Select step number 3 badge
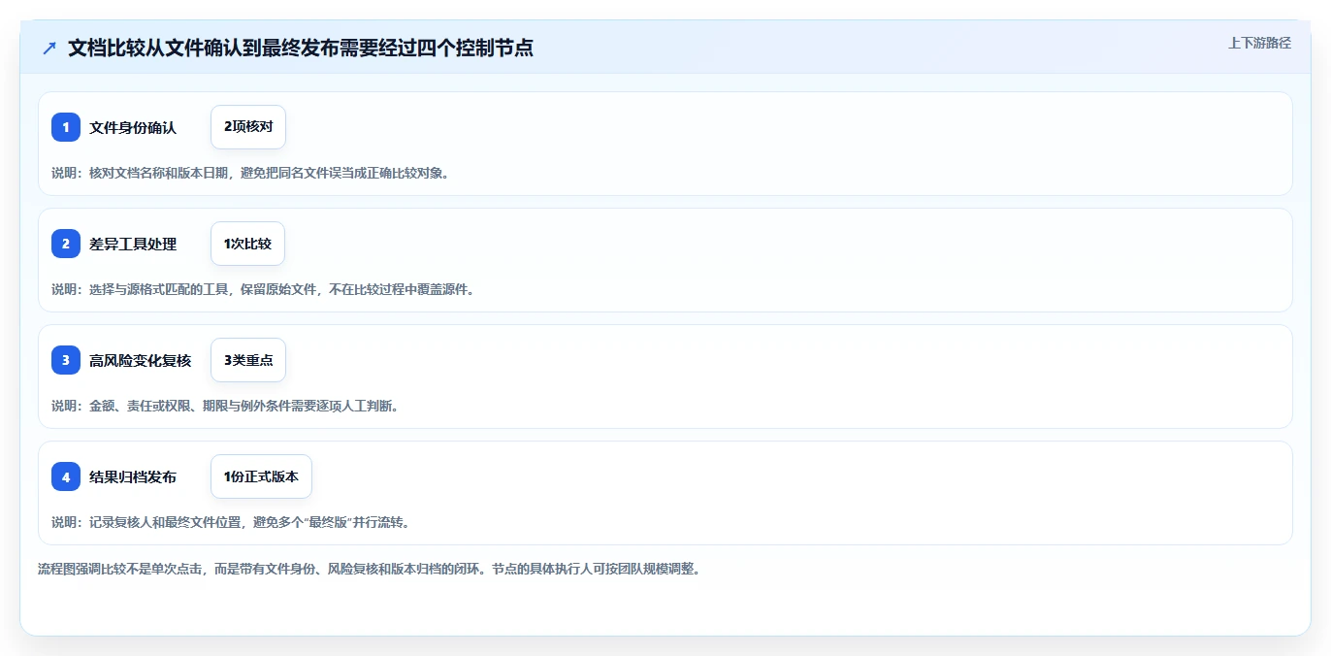1331x656 pixels. pos(66,360)
